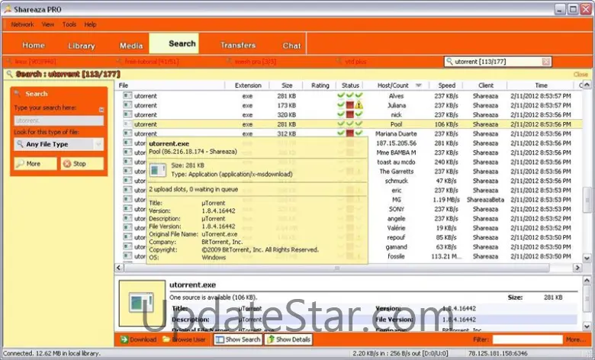This screenshot has height=360, width=595.
Task: Click file icon in fossile row
Action: click(x=128, y=256)
